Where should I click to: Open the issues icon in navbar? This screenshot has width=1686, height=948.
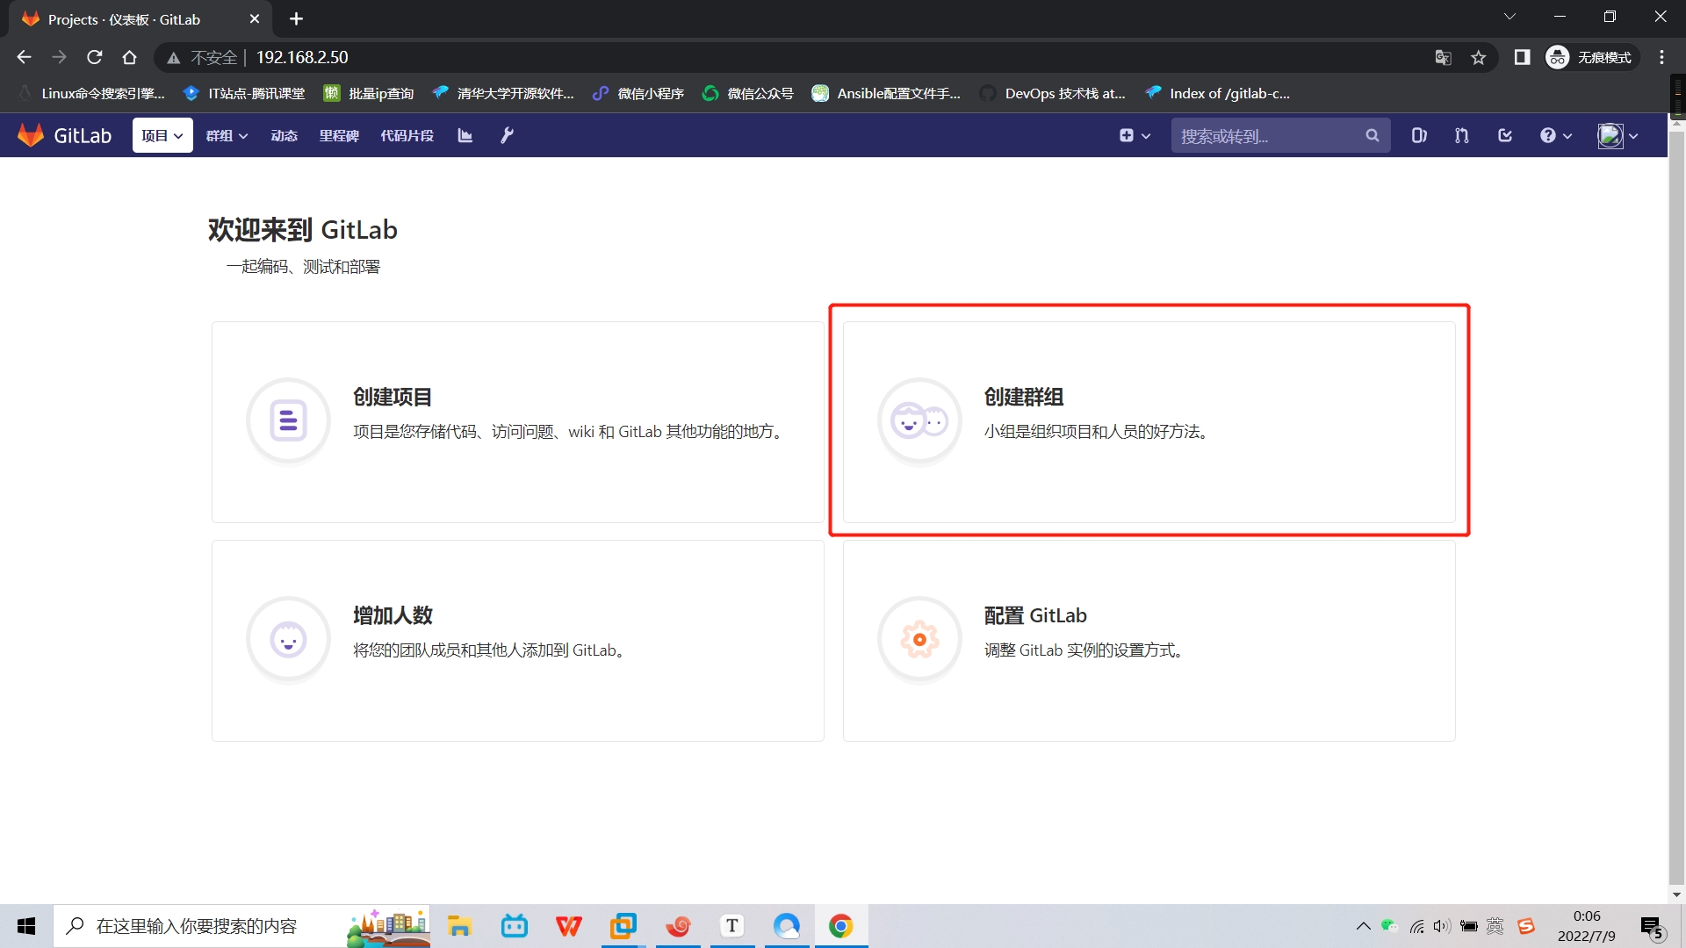click(x=1419, y=135)
